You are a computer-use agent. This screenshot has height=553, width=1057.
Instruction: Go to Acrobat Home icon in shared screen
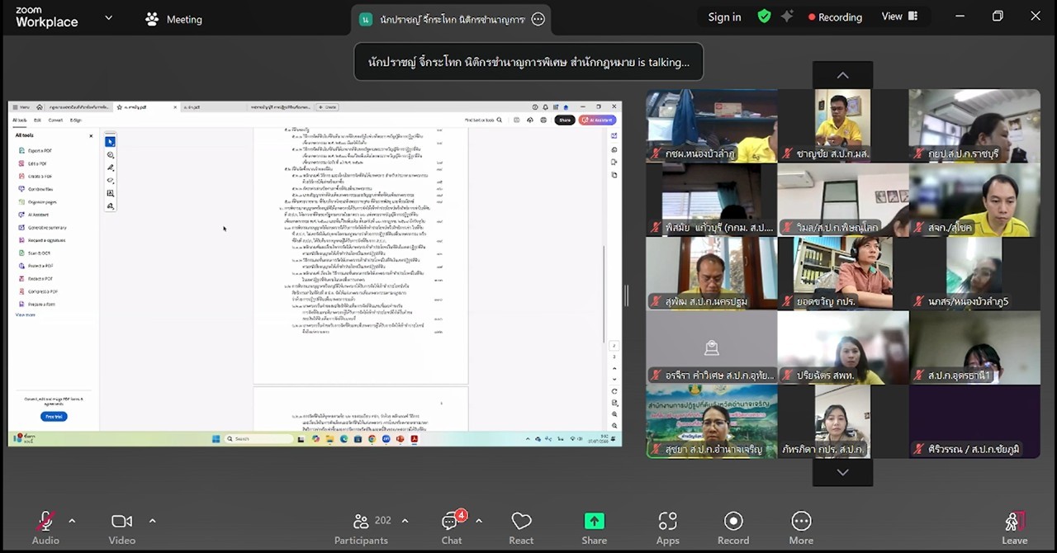click(x=39, y=107)
